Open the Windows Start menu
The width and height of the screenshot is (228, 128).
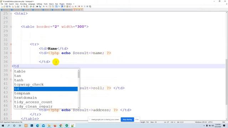3,126
